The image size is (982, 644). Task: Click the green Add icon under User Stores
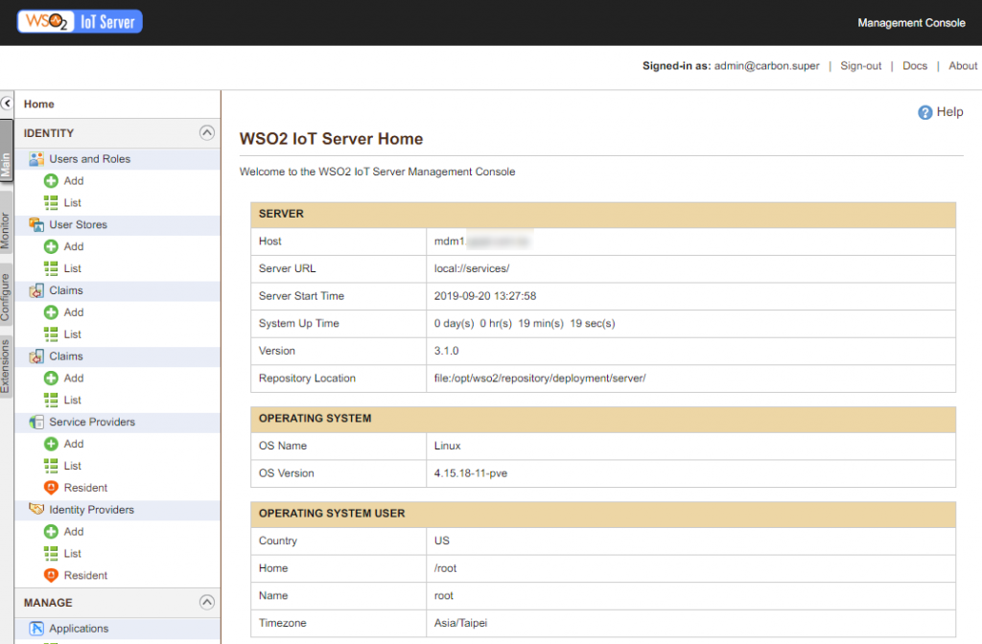[51, 246]
